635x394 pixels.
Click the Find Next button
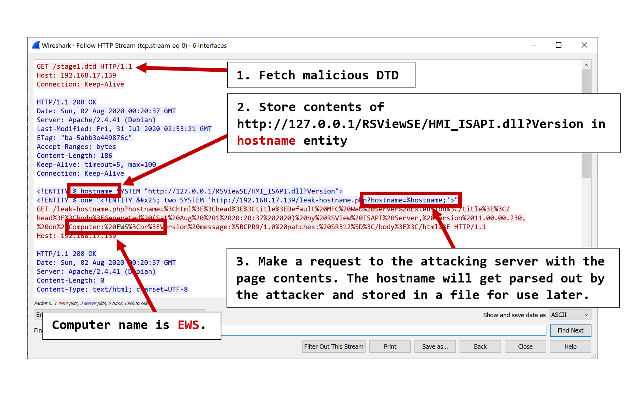tap(570, 330)
